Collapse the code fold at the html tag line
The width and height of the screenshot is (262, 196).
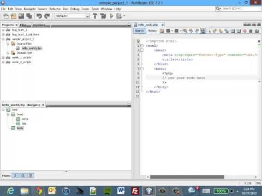click(142, 46)
